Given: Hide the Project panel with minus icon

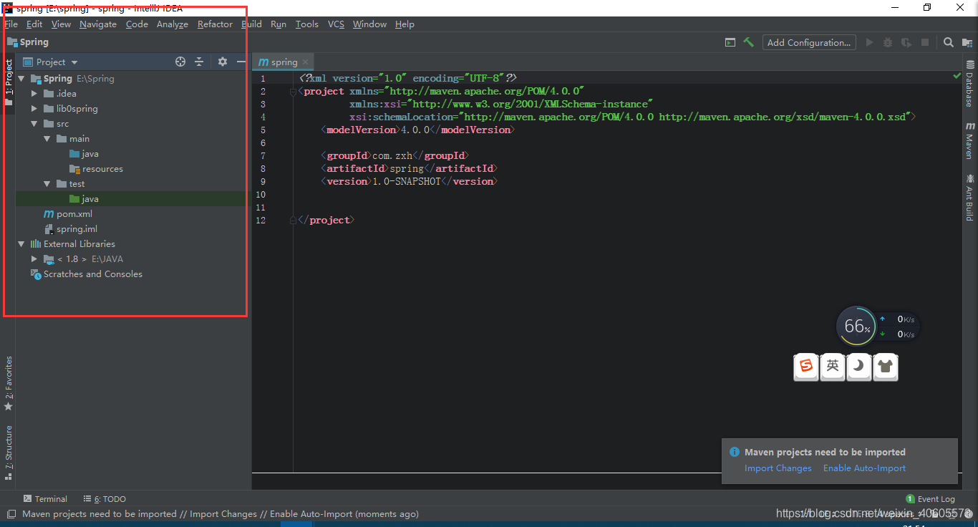Looking at the screenshot, I should [241, 62].
